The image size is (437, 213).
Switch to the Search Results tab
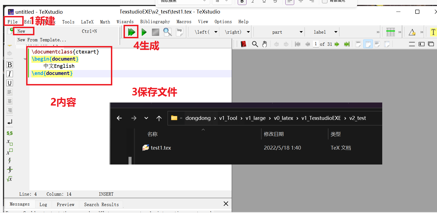coord(101,204)
